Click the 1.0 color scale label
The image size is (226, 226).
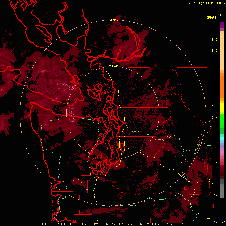[x=215, y=151]
